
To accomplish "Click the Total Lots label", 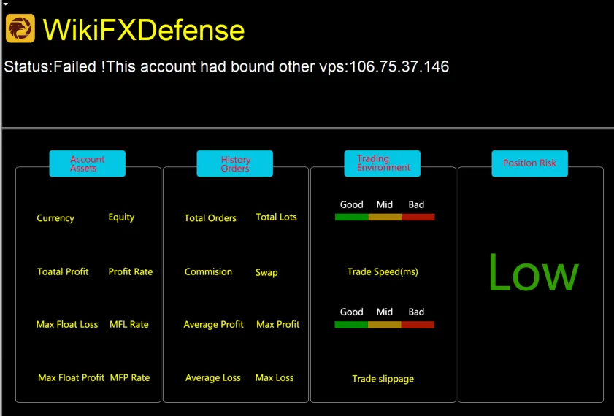I will tap(276, 217).
